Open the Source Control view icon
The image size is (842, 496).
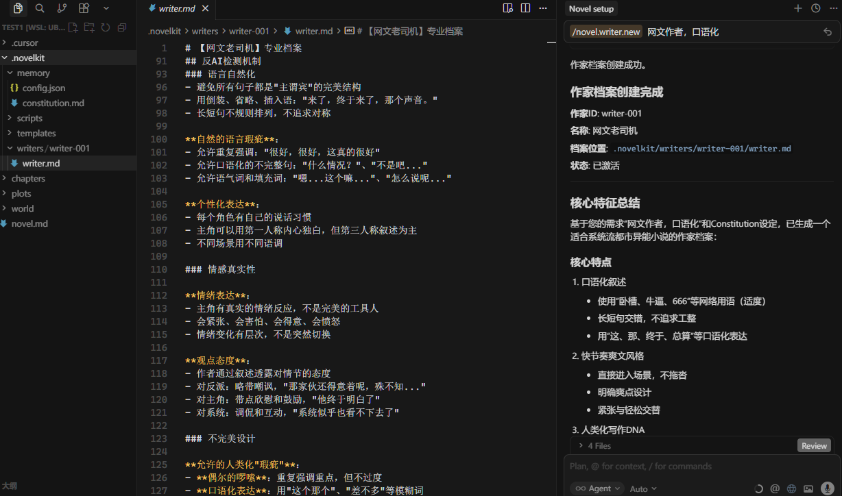click(62, 8)
